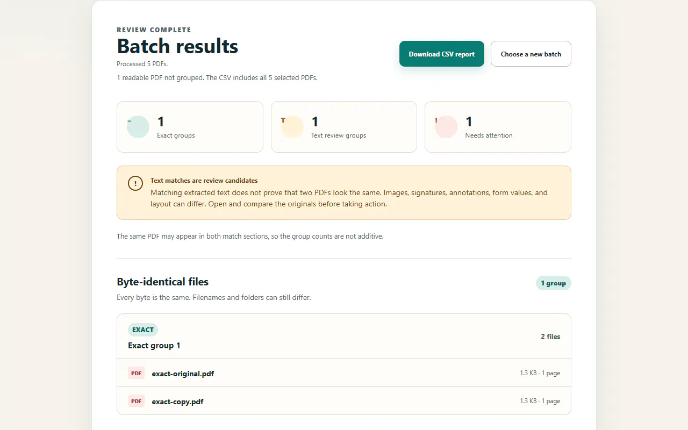Click the size and page info for exact-copy.pdf
The height and width of the screenshot is (430, 688).
540,401
